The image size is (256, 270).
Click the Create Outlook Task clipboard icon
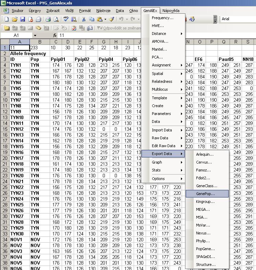74,28
